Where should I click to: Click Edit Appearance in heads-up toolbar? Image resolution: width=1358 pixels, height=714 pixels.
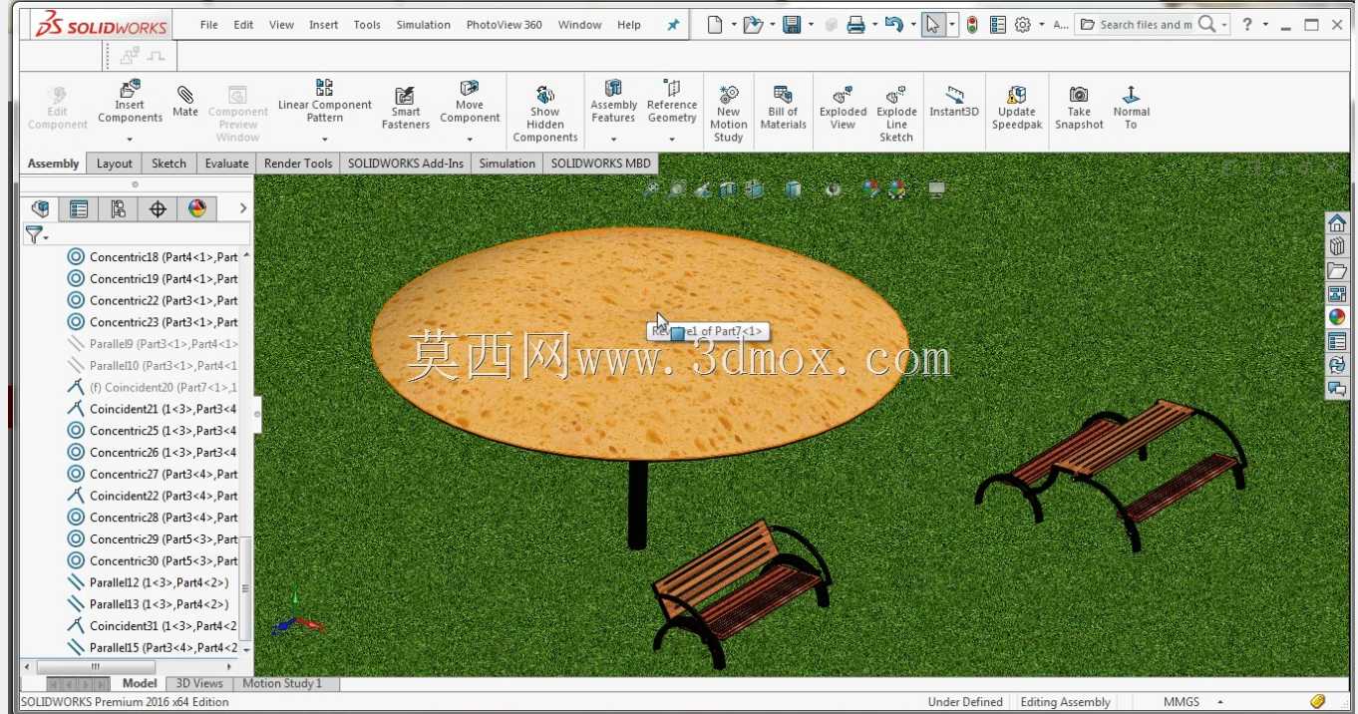click(871, 189)
